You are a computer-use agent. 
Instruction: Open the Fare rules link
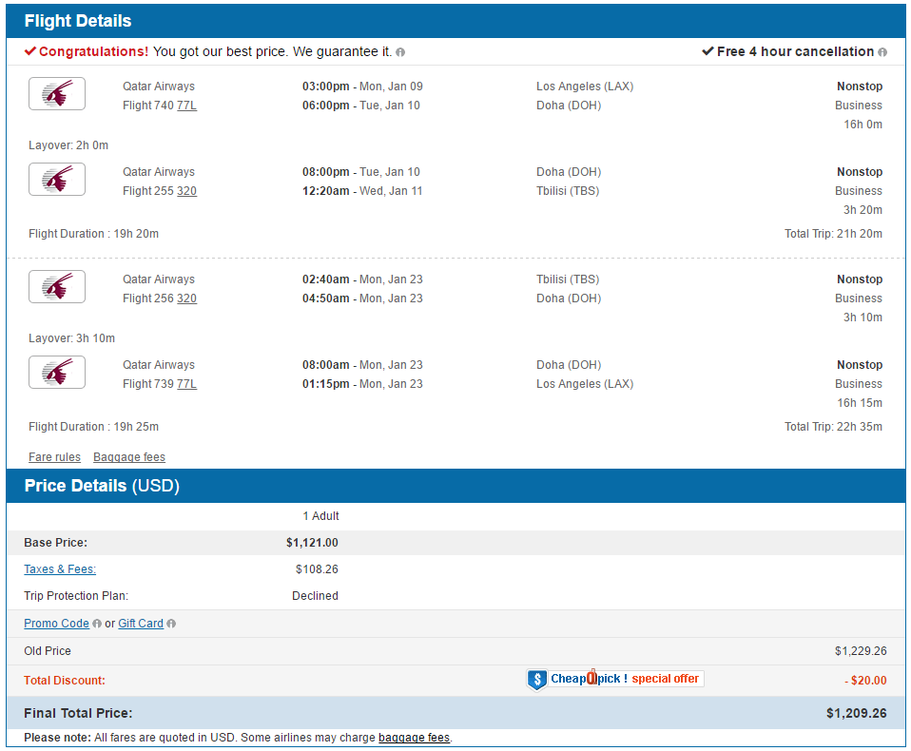point(54,457)
